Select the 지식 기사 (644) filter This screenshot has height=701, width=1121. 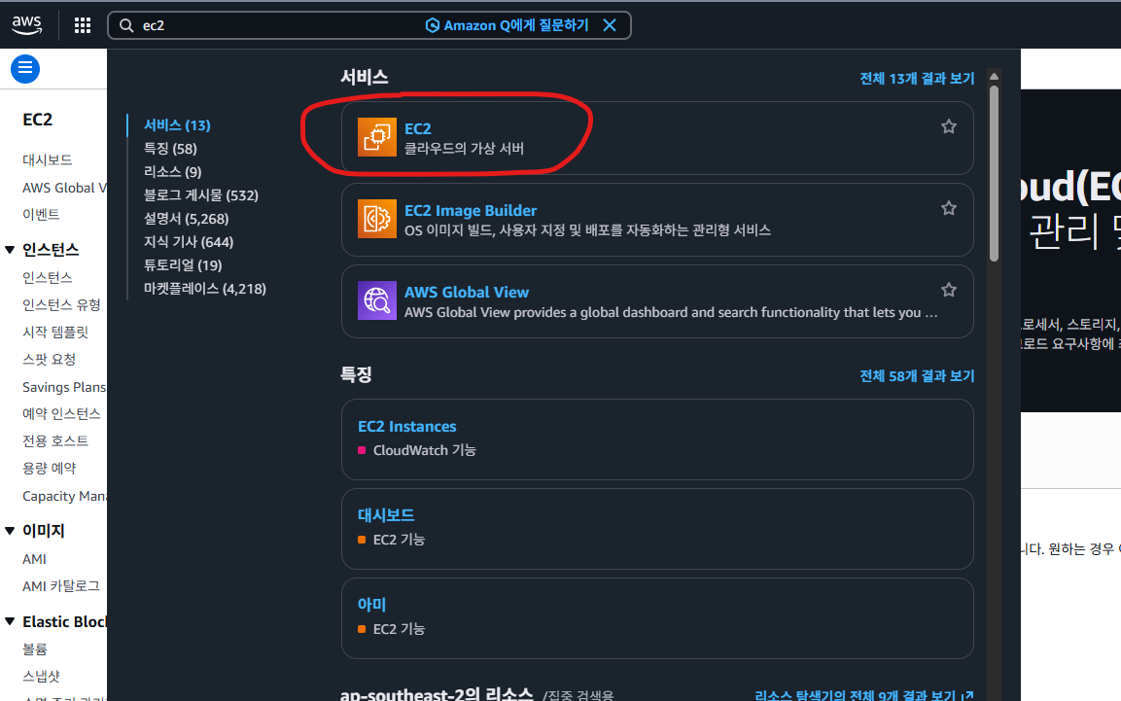pyautogui.click(x=189, y=241)
